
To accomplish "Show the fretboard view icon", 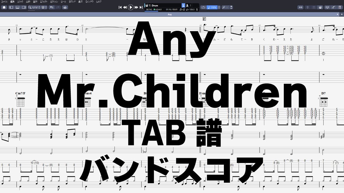I will tap(307, 7).
